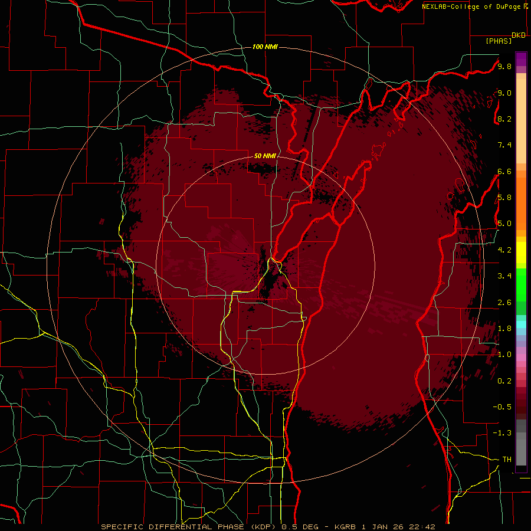Screen dimensions: 531x531
Task: Select the [PHAS] units label
Action: (499, 41)
